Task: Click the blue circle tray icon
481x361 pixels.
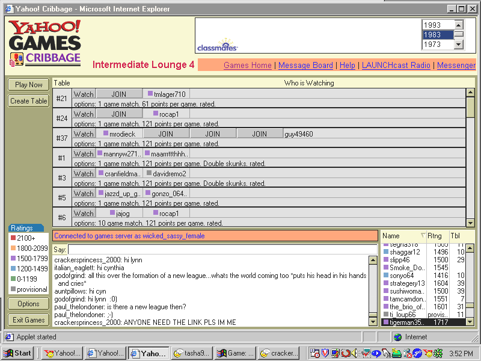Action: click(417, 353)
